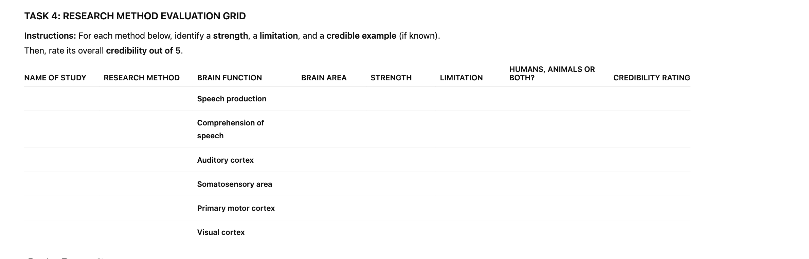This screenshot has height=259, width=809.
Task: Click the bold word 'strength' in instructions
Action: (230, 36)
